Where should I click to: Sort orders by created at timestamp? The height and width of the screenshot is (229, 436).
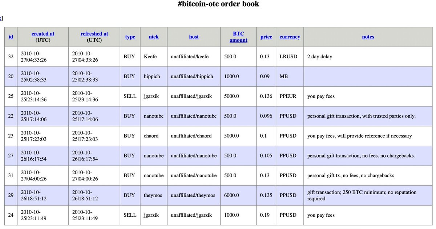pos(43,34)
